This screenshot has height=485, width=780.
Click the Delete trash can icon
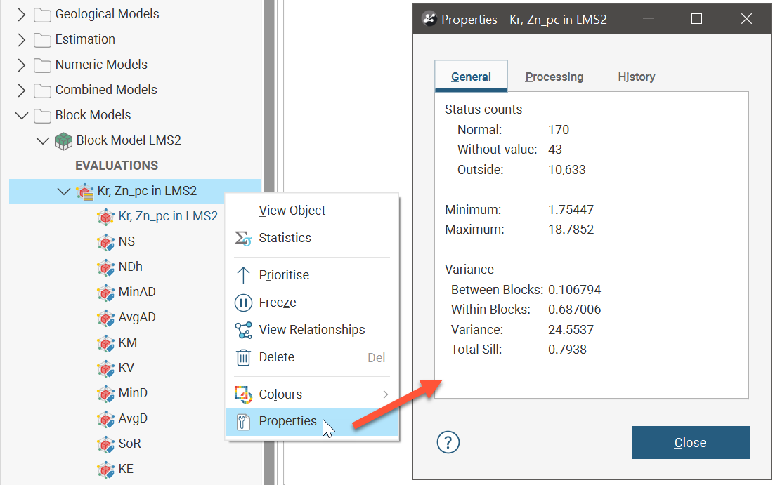click(x=243, y=357)
